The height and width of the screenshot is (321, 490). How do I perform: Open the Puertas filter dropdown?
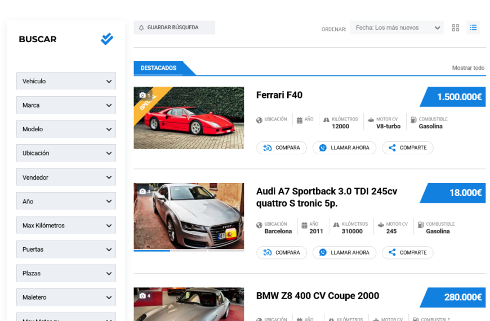pyautogui.click(x=66, y=249)
